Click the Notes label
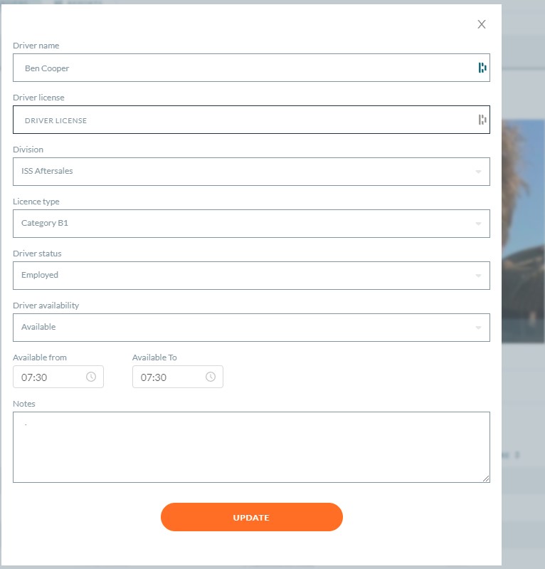This screenshot has width=545, height=569. click(x=24, y=404)
